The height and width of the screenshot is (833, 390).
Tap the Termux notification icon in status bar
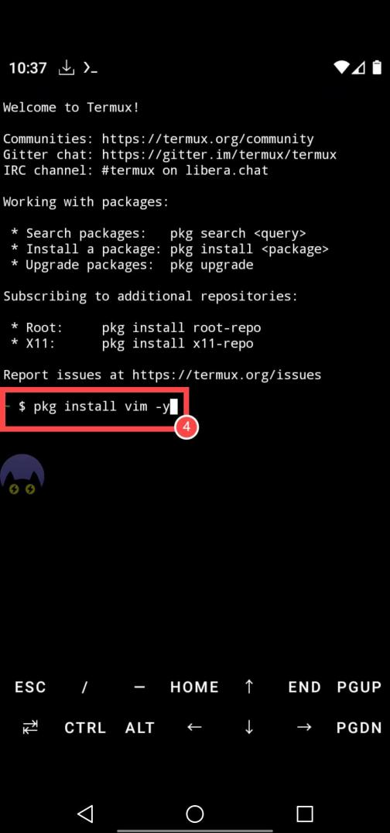point(91,68)
